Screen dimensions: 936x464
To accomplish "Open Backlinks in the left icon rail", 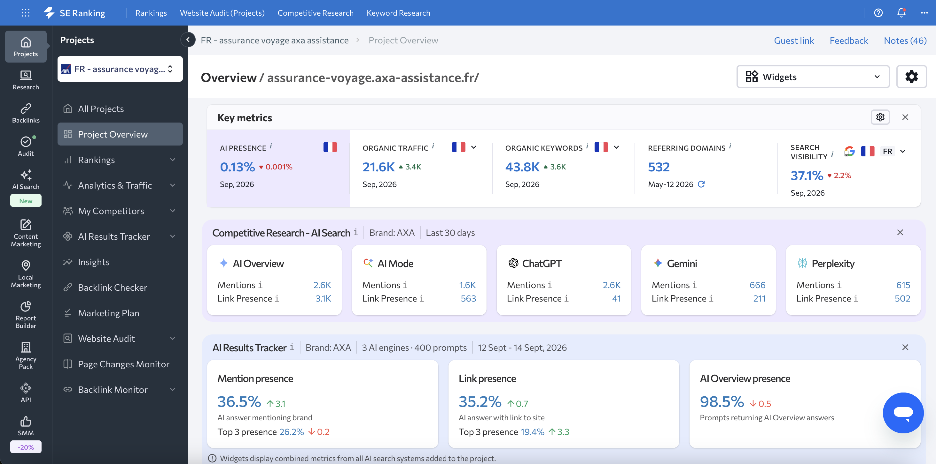I will point(26,113).
